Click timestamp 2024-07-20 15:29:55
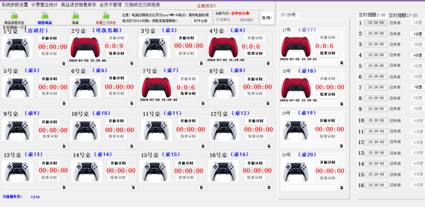The image size is (425, 207). [x=298, y=101]
